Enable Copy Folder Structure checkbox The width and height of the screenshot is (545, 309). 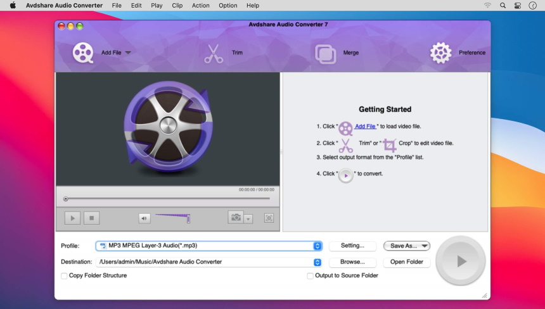pyautogui.click(x=64, y=276)
